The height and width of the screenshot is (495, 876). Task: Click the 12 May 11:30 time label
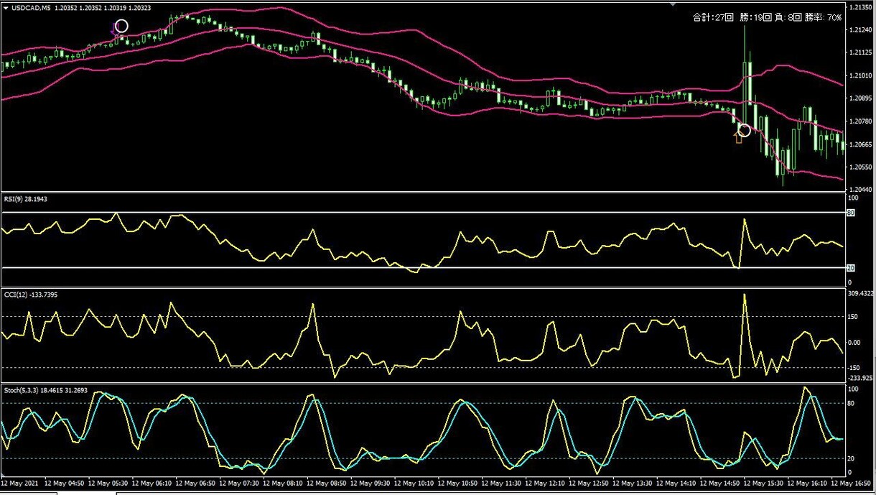tap(501, 483)
